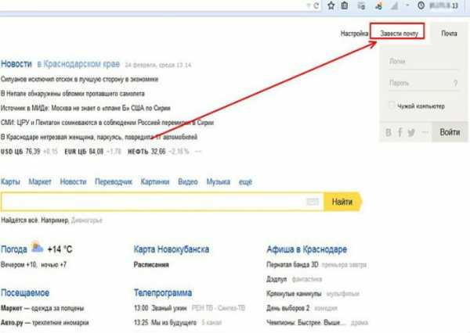The width and height of the screenshot is (470, 333).
Task: Click the '+14 °C' temperature
Action: tap(60, 249)
